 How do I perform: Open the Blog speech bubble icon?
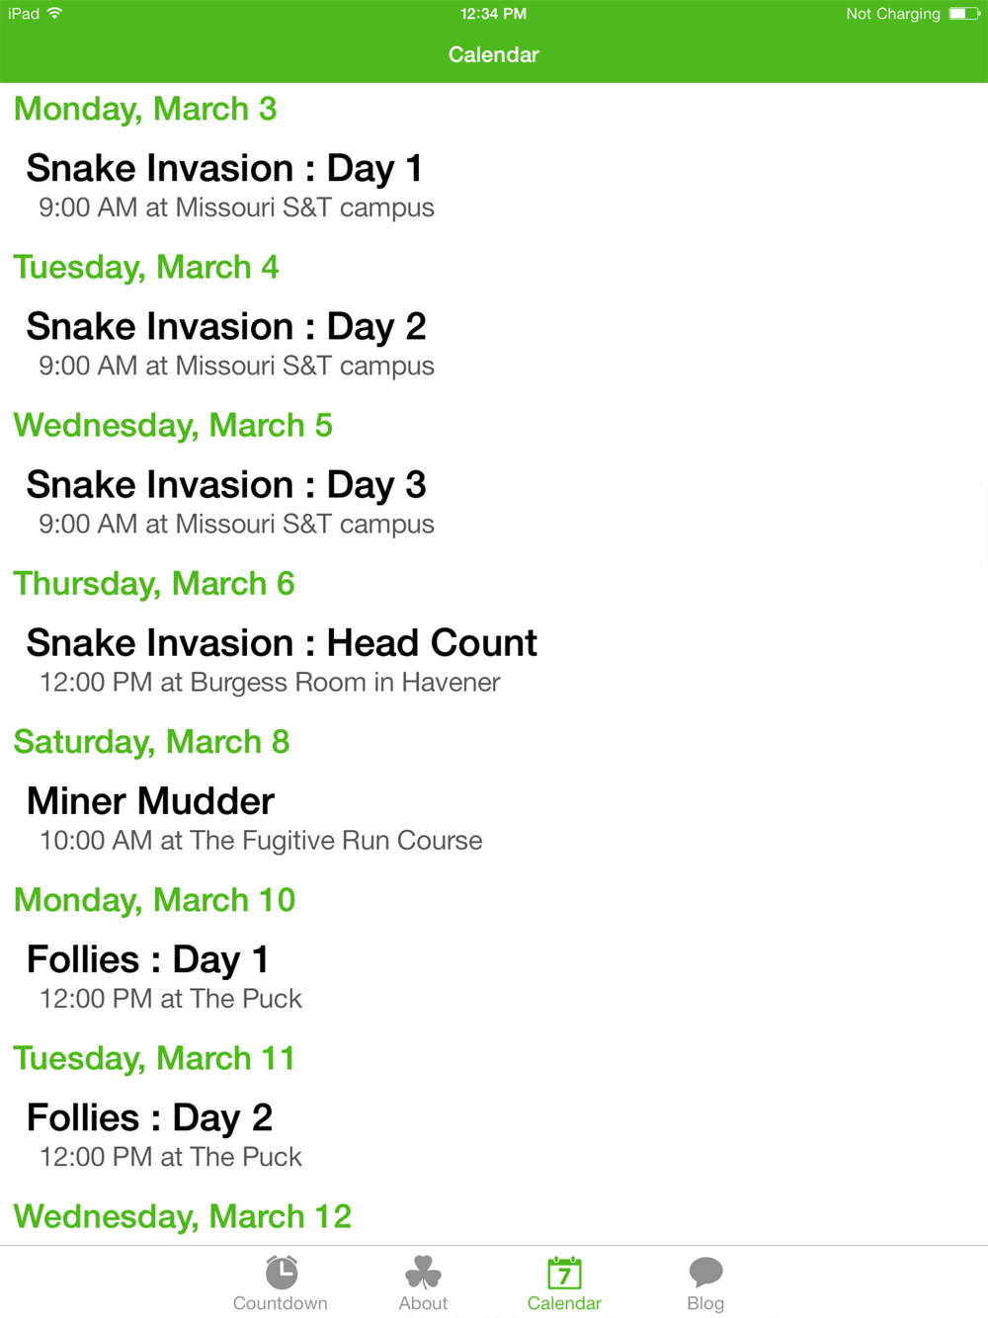(x=705, y=1273)
